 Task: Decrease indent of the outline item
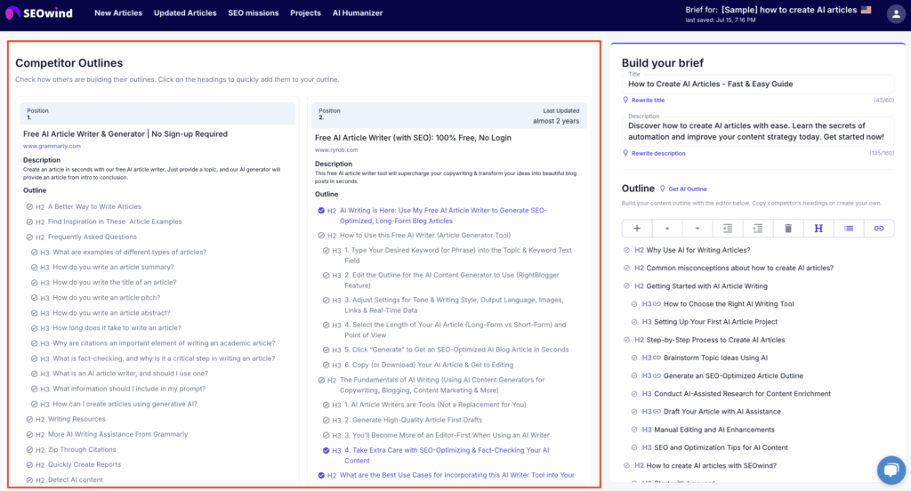coord(728,229)
